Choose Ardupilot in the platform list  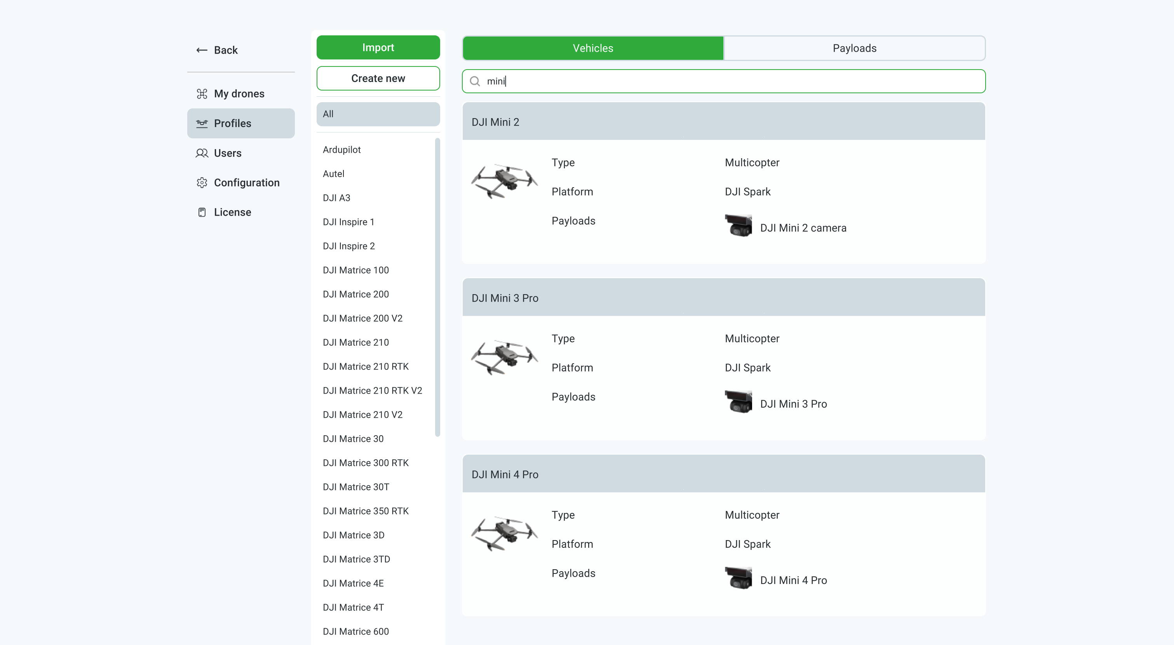[341, 150]
